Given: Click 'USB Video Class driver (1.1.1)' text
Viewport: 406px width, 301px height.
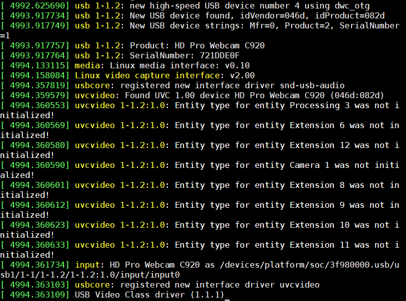Looking at the screenshot, I should click(x=149, y=295).
